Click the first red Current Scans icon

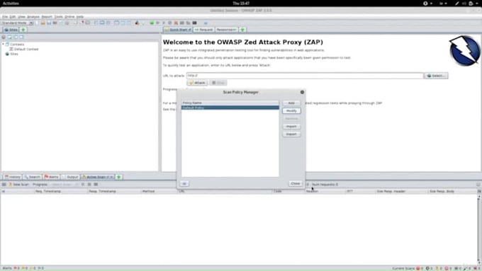[418, 268]
